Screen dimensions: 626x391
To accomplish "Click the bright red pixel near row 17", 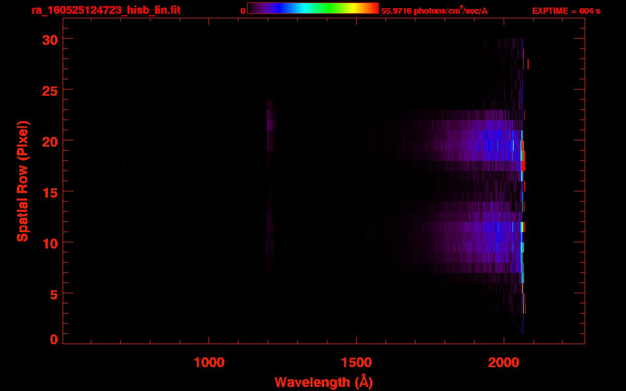I will [x=523, y=166].
